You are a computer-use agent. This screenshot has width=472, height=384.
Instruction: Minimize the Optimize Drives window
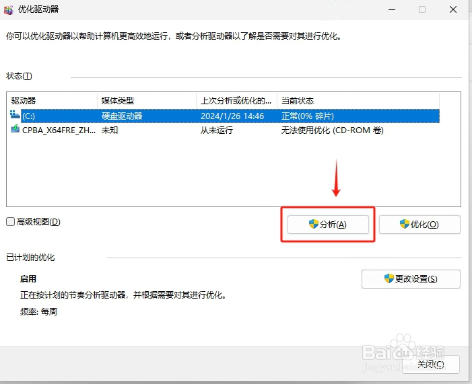click(x=392, y=10)
